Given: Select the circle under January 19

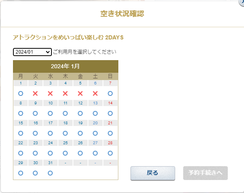Looking at the screenshot, I should click(x=80, y=133).
